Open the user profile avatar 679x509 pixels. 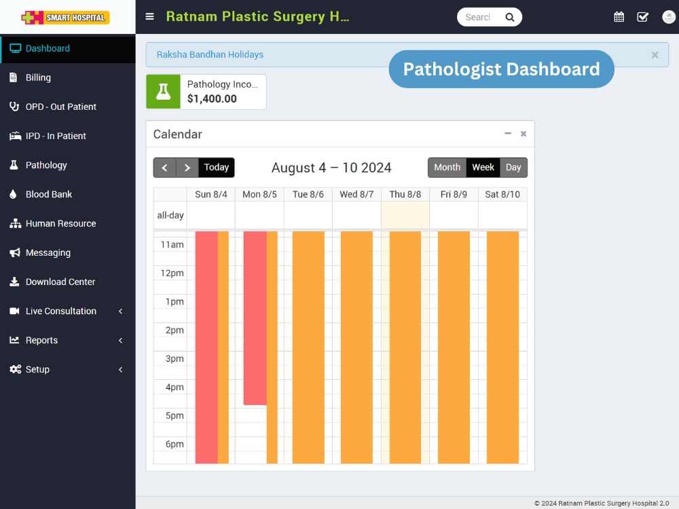point(669,17)
